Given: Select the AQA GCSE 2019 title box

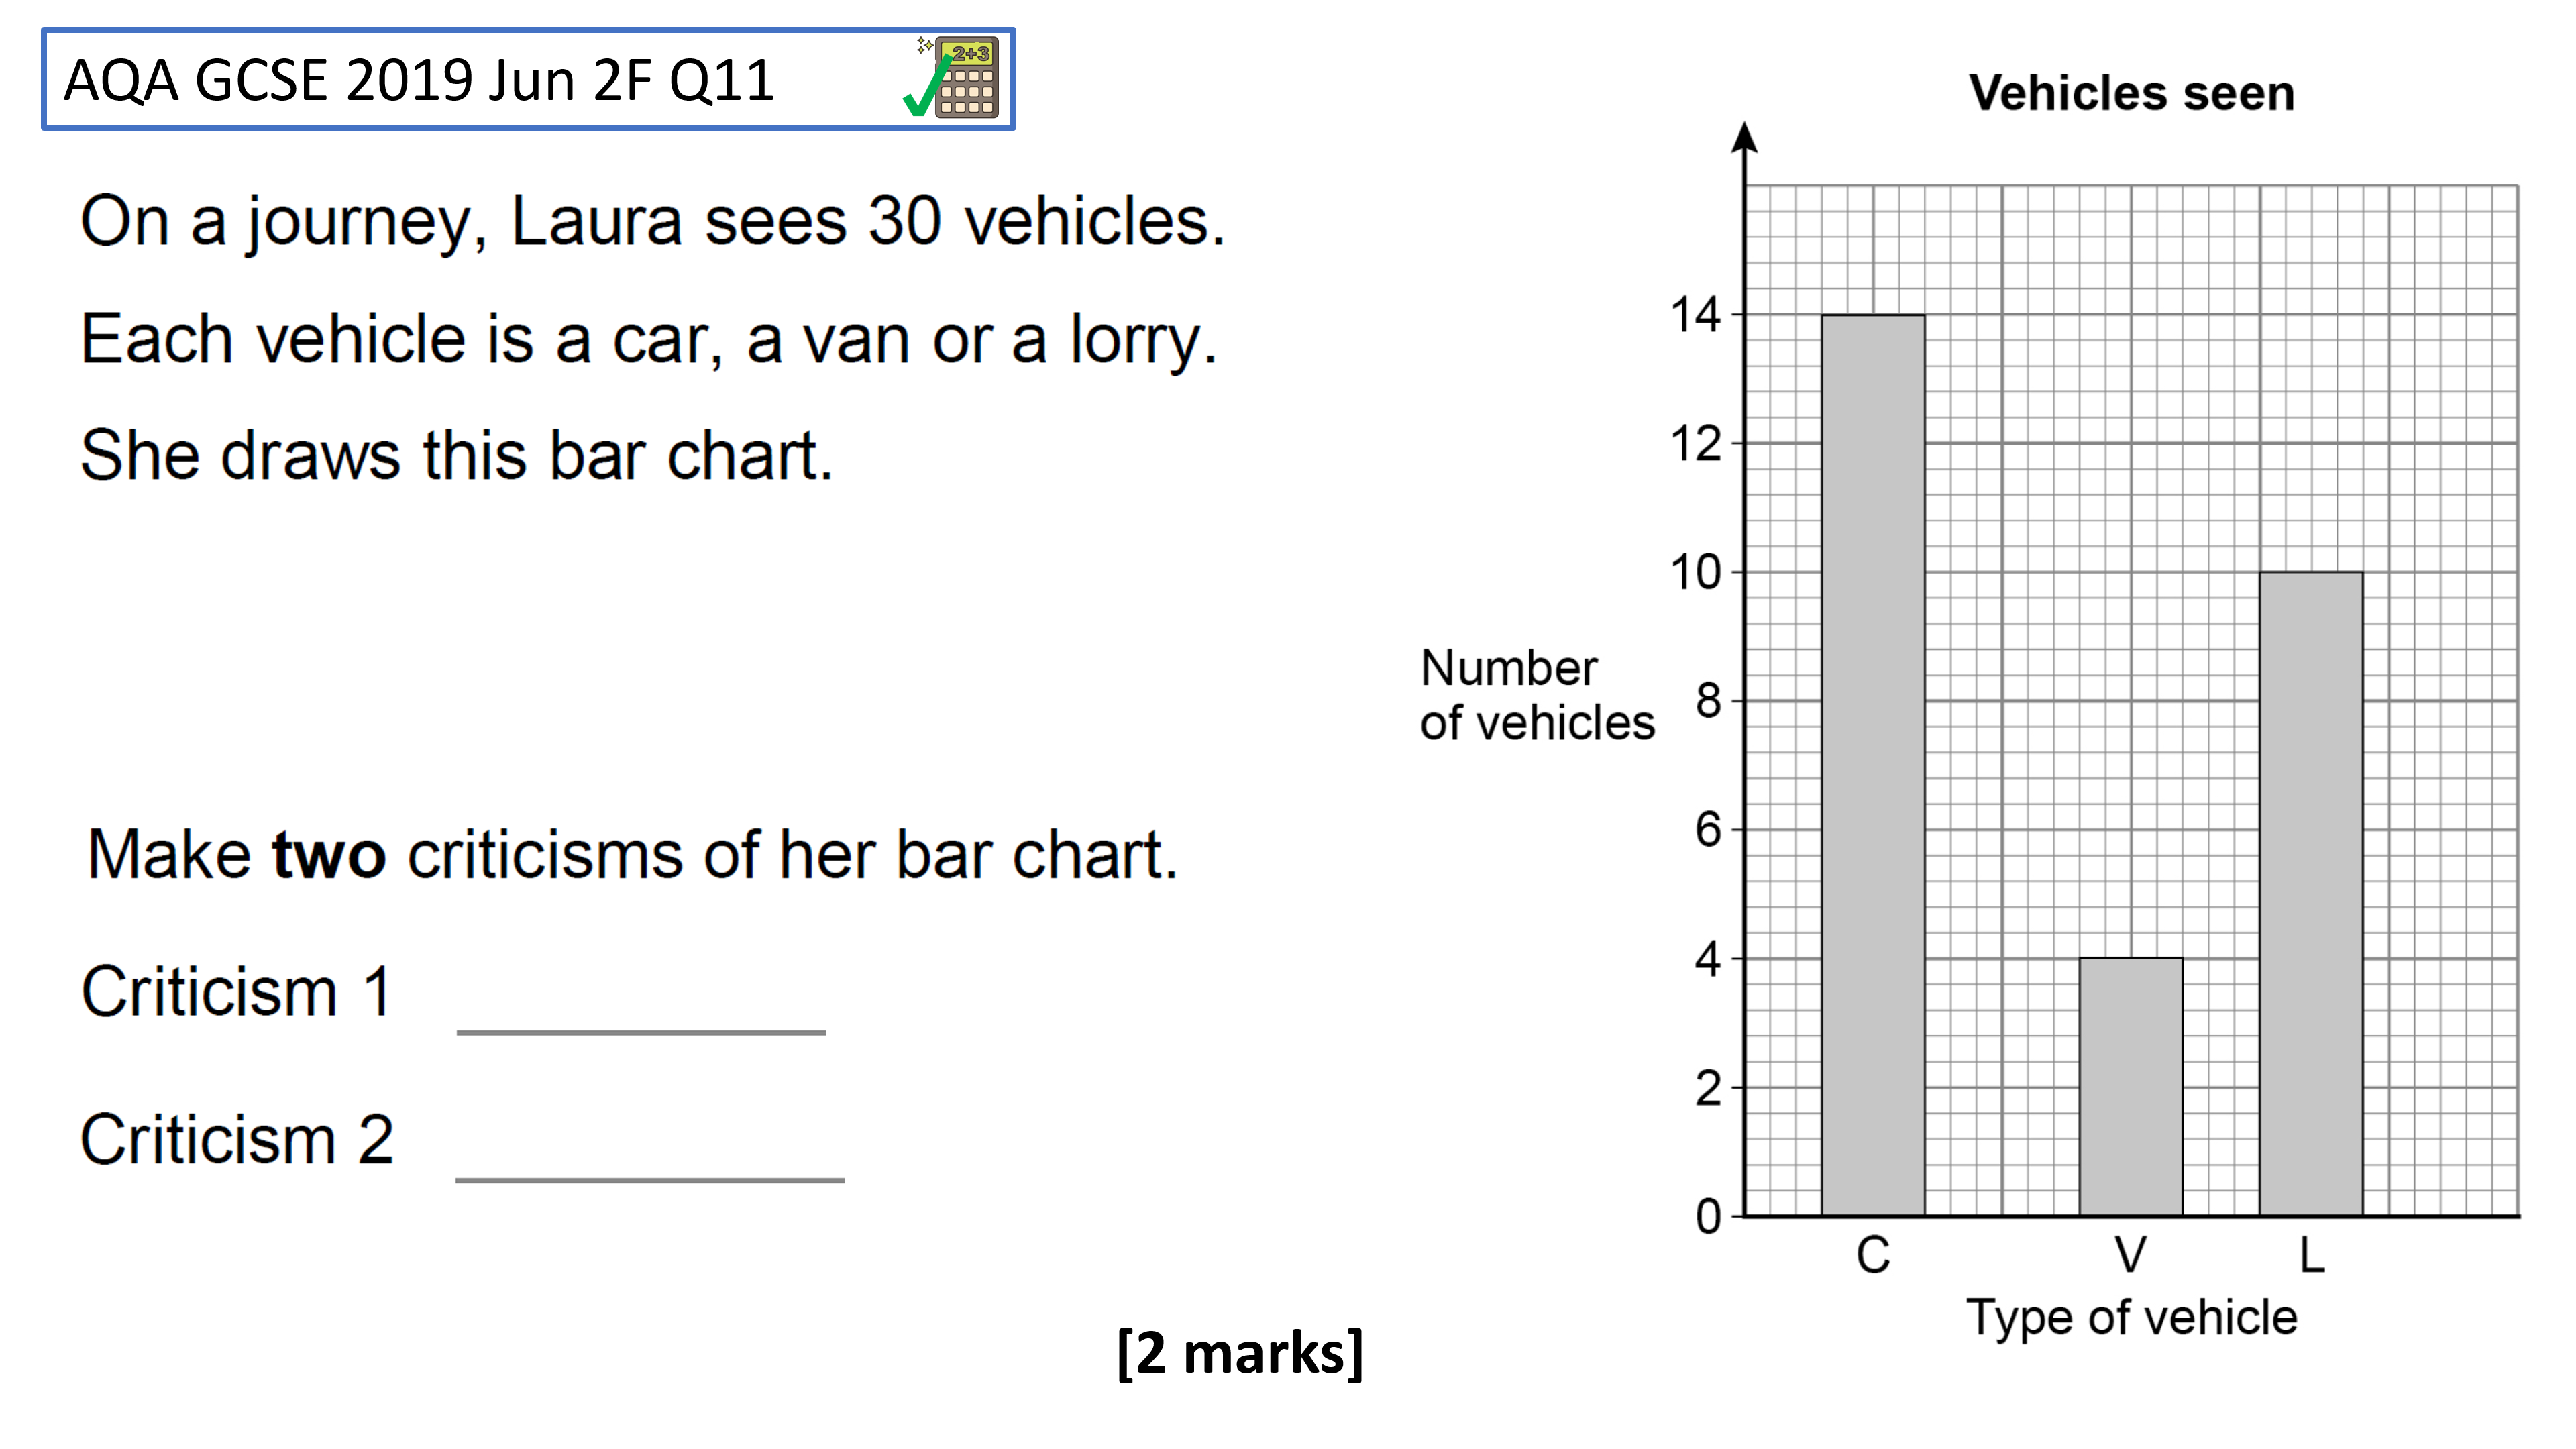Looking at the screenshot, I should tap(528, 79).
